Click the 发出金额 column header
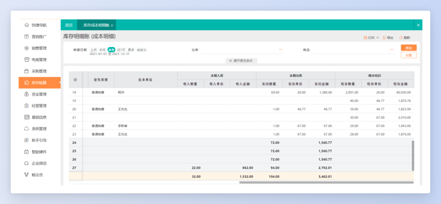 point(322,84)
